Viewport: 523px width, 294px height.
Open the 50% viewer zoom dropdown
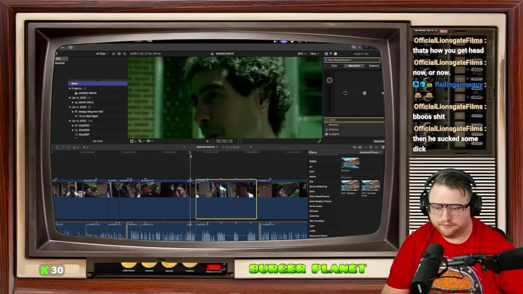pyautogui.click(x=301, y=53)
